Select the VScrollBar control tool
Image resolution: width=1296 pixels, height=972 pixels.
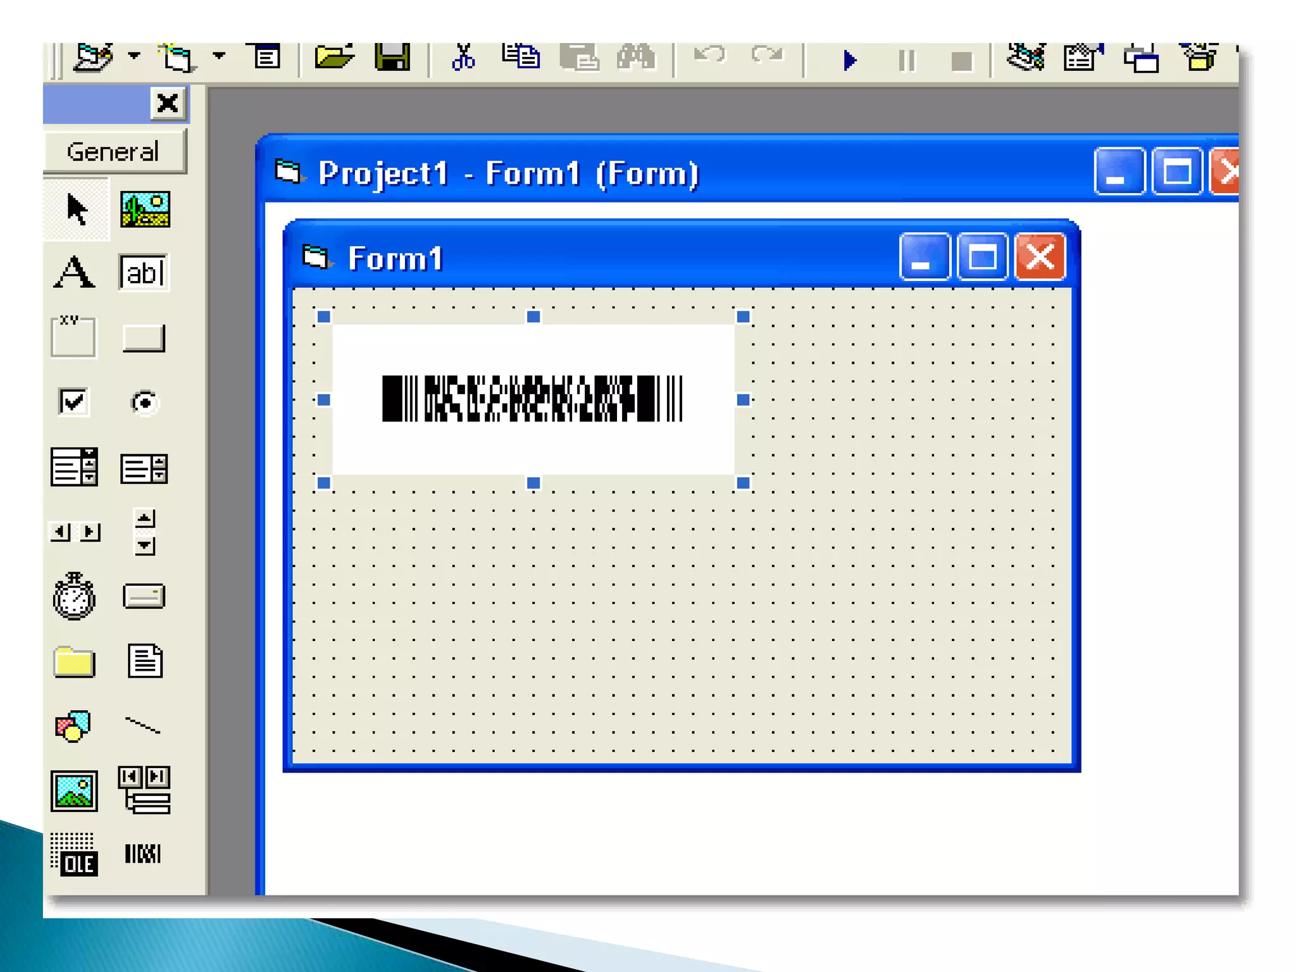[144, 532]
